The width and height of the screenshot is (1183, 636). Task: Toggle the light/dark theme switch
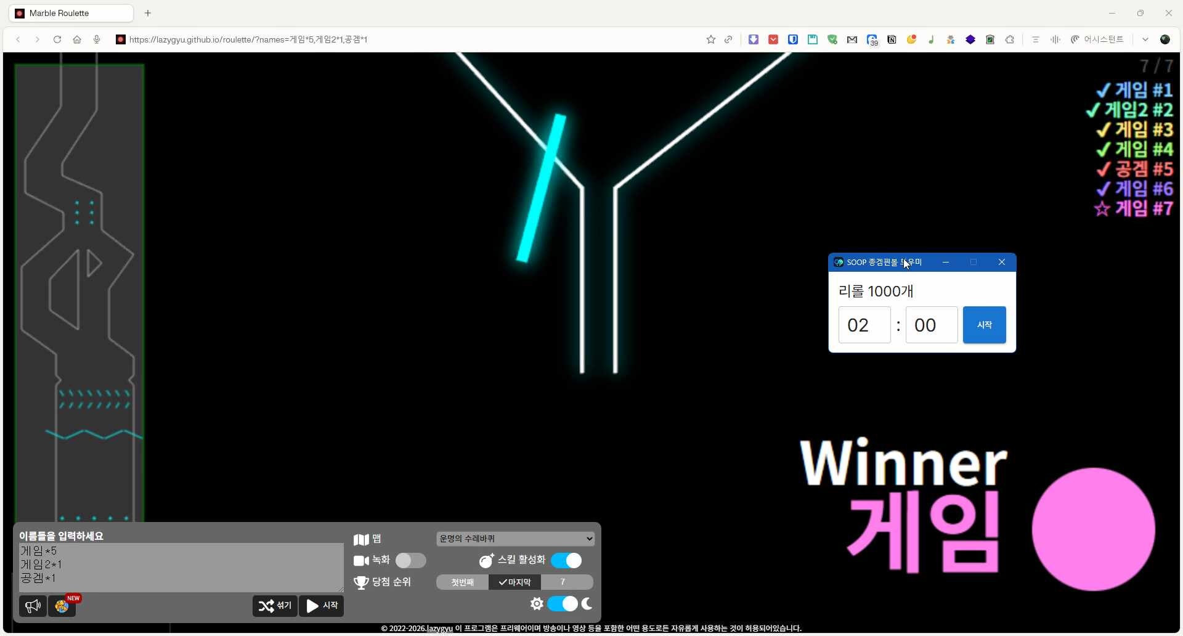563,604
